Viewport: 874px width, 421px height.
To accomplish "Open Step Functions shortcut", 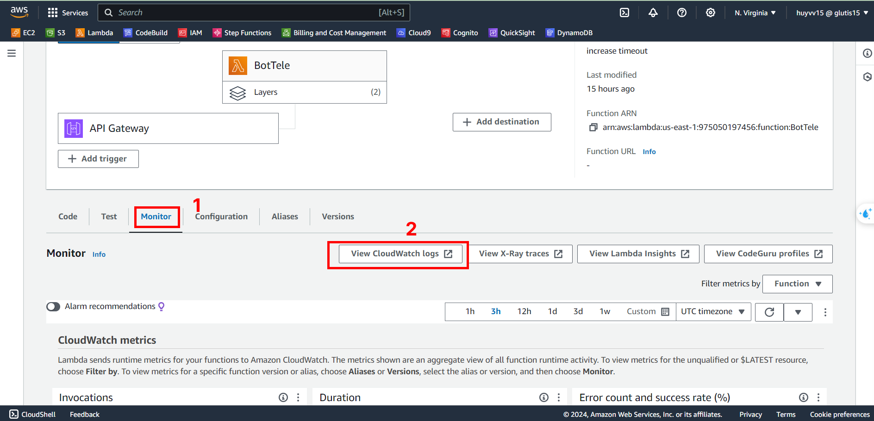I will (x=242, y=33).
